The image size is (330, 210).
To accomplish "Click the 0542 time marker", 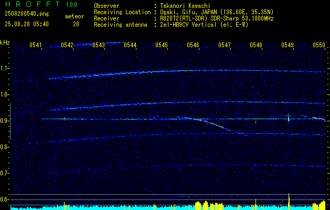I will coord(67,45).
